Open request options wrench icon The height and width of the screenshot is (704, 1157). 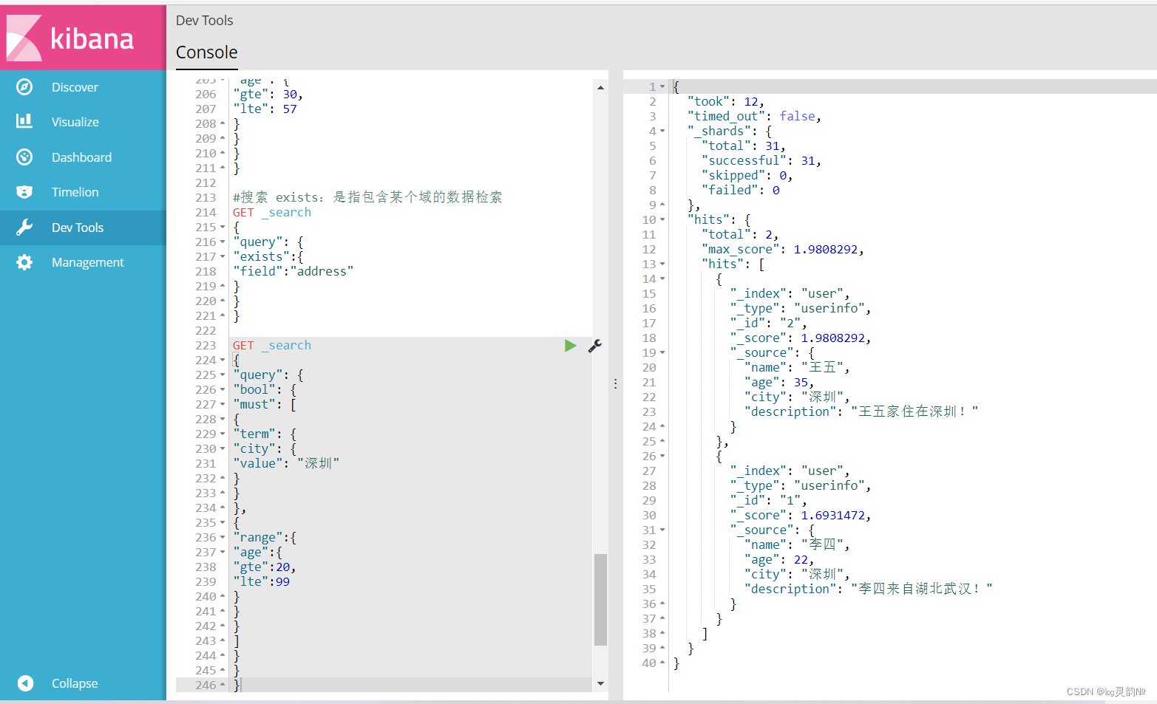pyautogui.click(x=595, y=346)
